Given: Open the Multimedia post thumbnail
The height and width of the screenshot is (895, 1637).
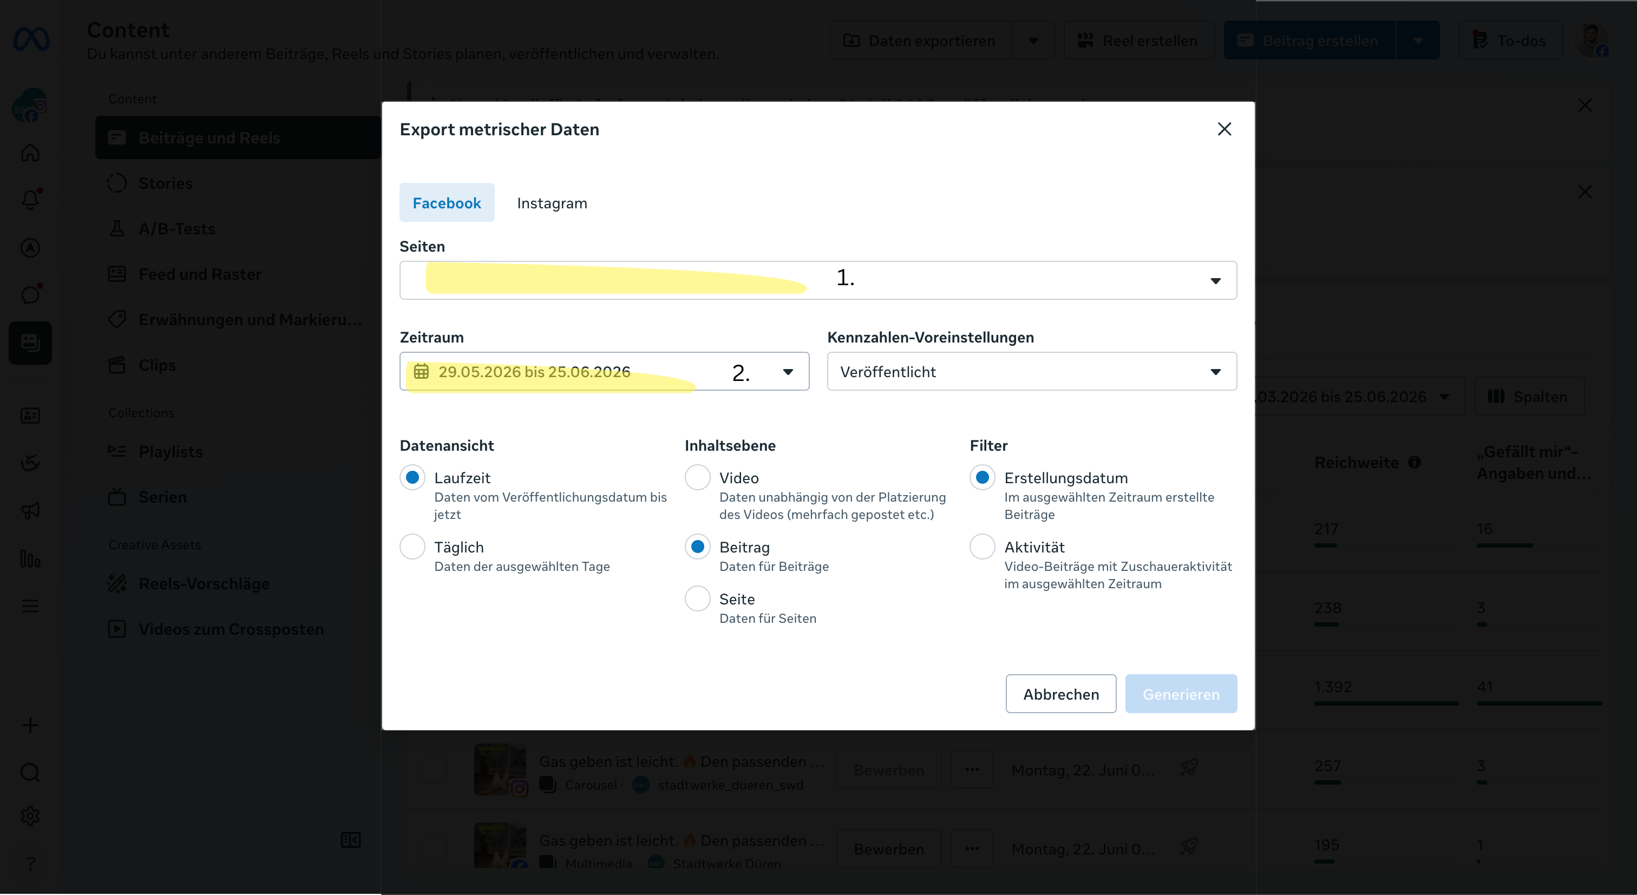Looking at the screenshot, I should point(500,846).
